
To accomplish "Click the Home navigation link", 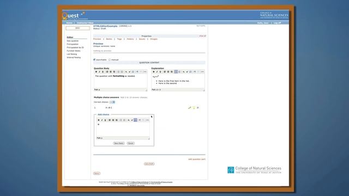I will pyautogui.click(x=69, y=23).
